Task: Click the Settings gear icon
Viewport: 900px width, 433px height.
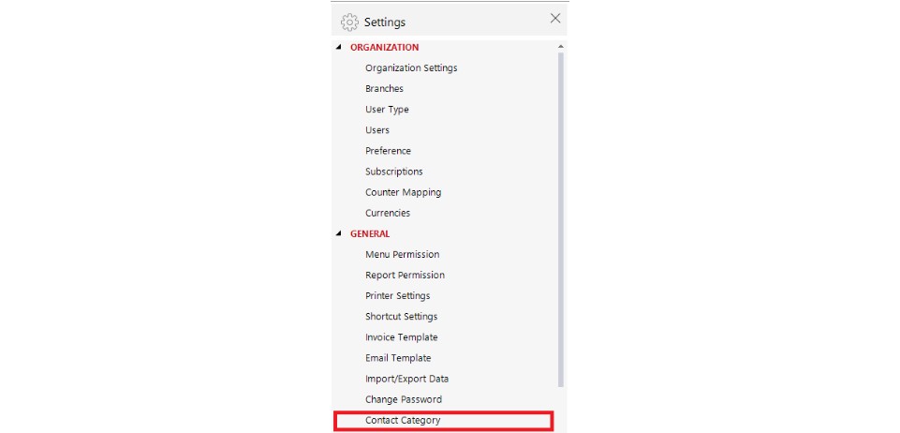Action: [x=349, y=22]
